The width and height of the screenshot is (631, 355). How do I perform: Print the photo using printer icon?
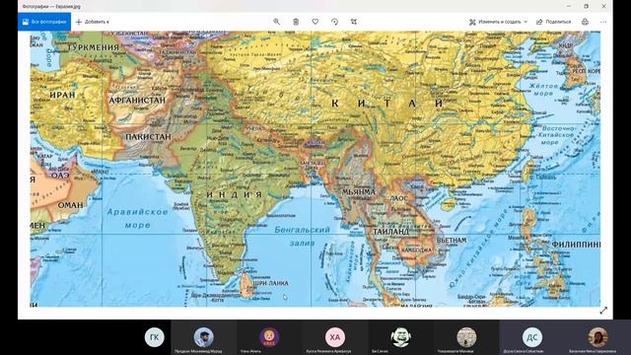click(x=585, y=22)
